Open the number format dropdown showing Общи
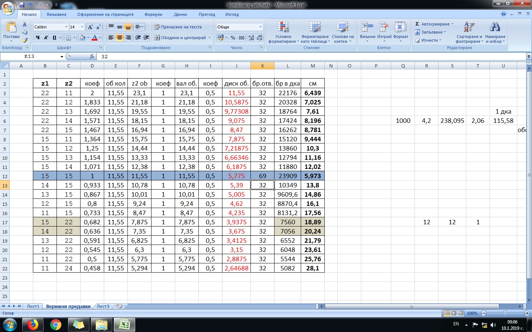This screenshot has height=332, width=532. pos(260,27)
